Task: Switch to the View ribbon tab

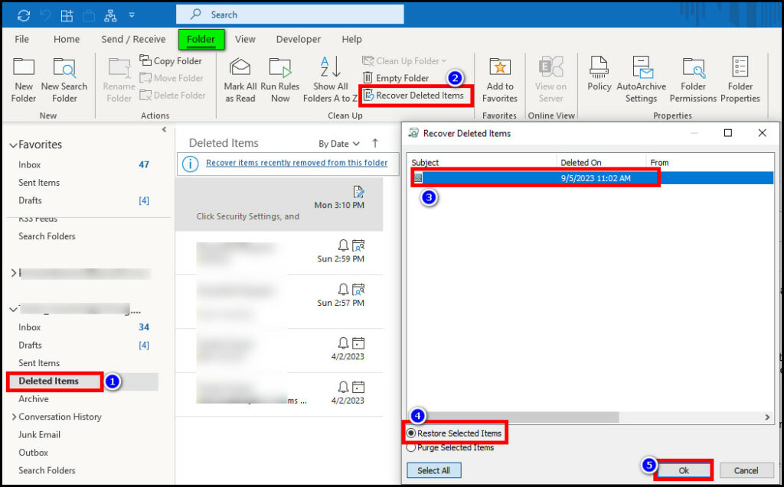Action: pos(245,39)
